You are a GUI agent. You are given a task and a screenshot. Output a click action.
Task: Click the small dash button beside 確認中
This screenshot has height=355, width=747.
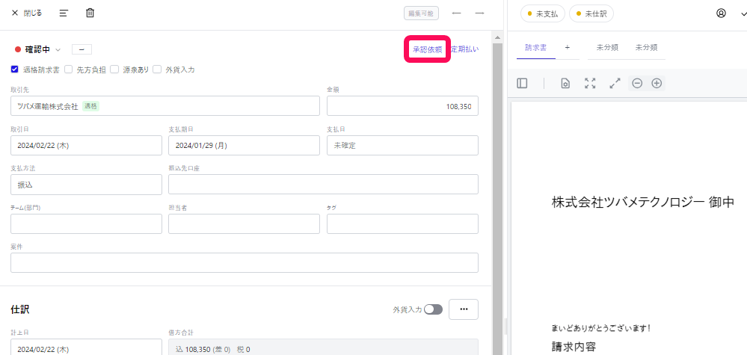pyautogui.click(x=82, y=49)
